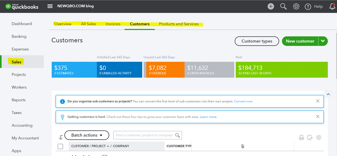Click the Help question mark icon

[x=308, y=6]
